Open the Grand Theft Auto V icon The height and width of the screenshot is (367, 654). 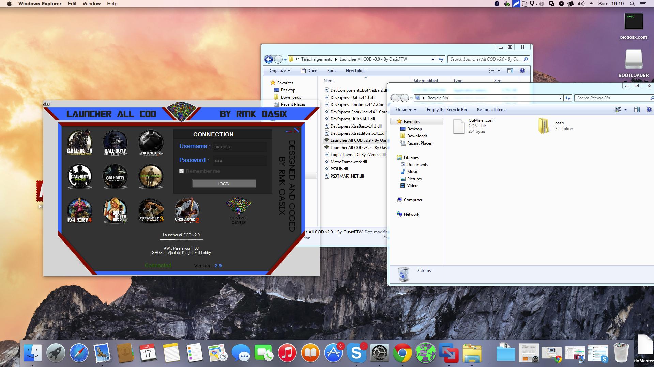point(115,211)
